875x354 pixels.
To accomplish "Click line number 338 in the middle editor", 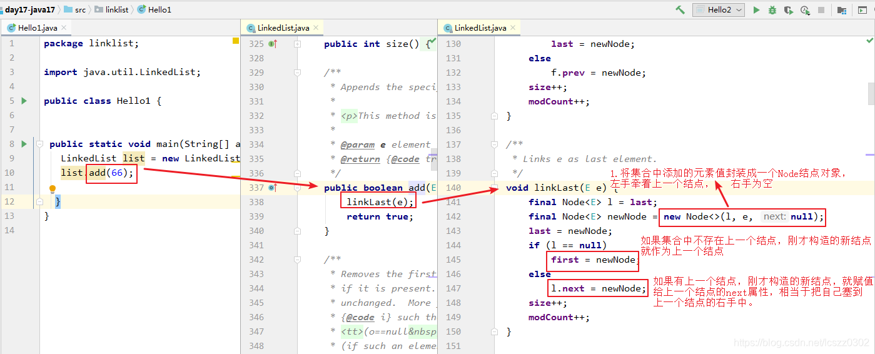I will click(256, 202).
